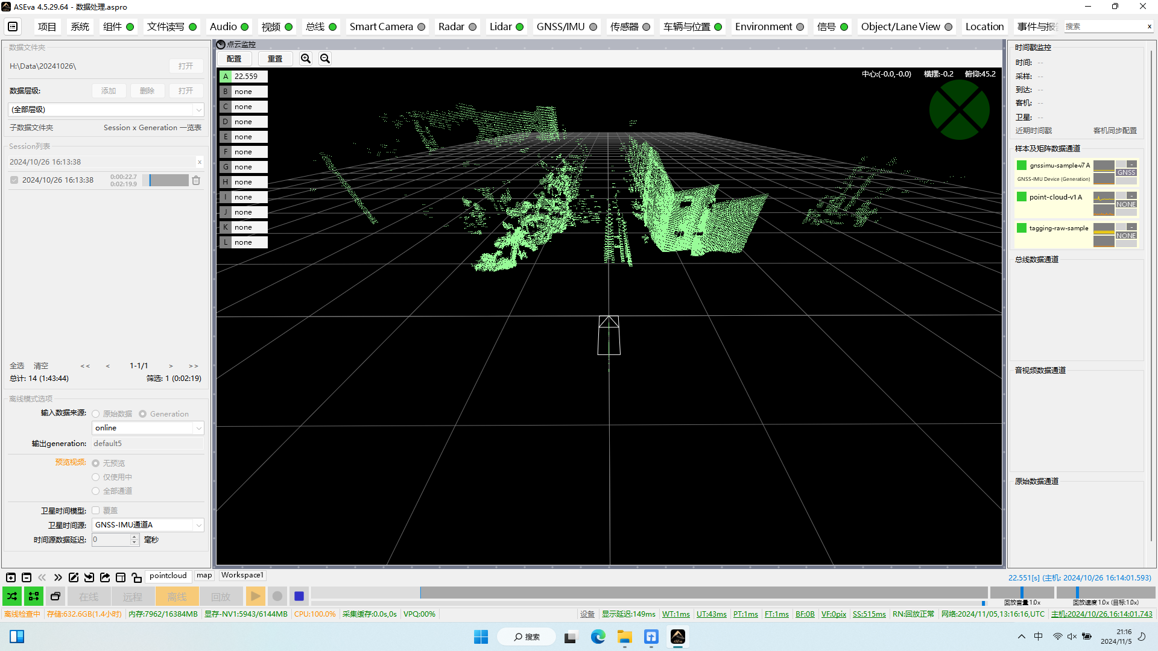Click the edit workspace pencil icon
The width and height of the screenshot is (1158, 651).
point(74,577)
